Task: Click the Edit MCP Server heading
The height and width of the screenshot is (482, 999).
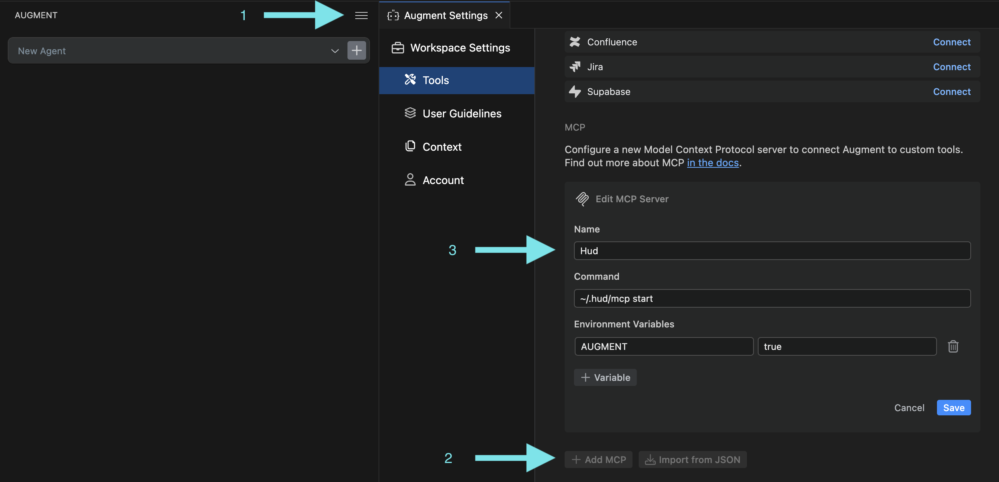Action: [x=632, y=199]
